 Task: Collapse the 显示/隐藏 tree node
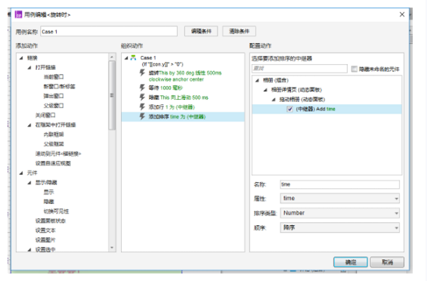(29, 183)
